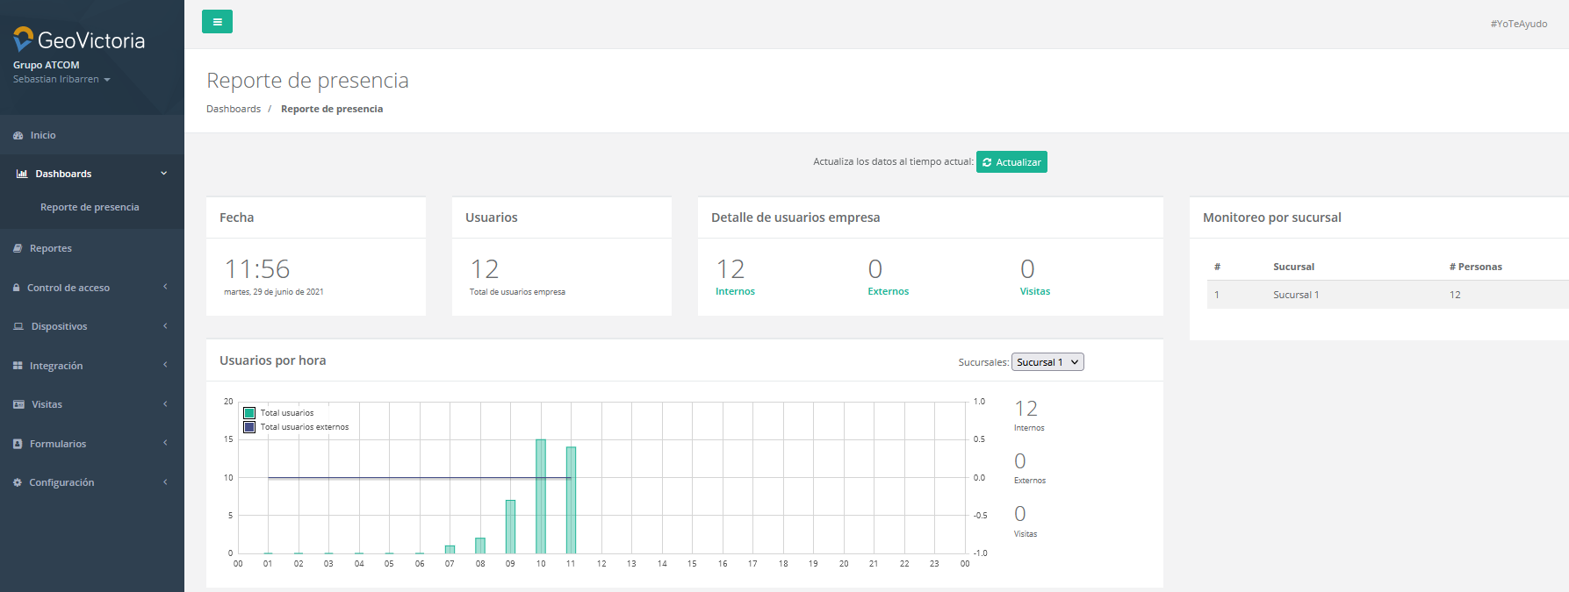Click the Control de acceso lock icon
This screenshot has height=592, width=1569.
pyautogui.click(x=17, y=289)
